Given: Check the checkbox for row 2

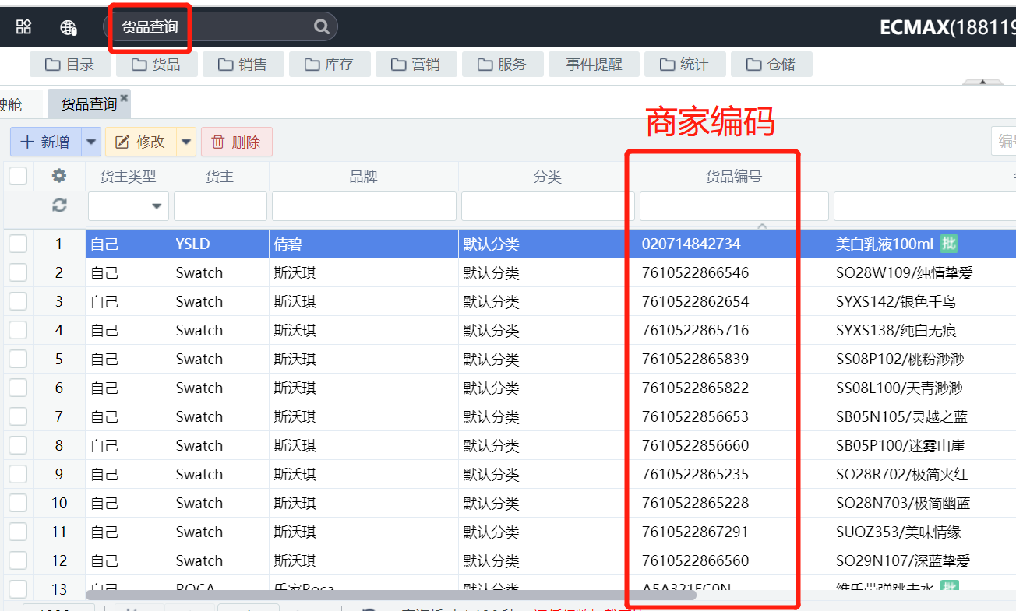Looking at the screenshot, I should coord(18,273).
